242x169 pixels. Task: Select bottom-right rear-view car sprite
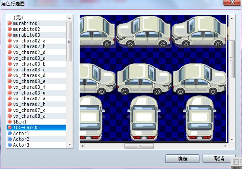(x=199, y=118)
